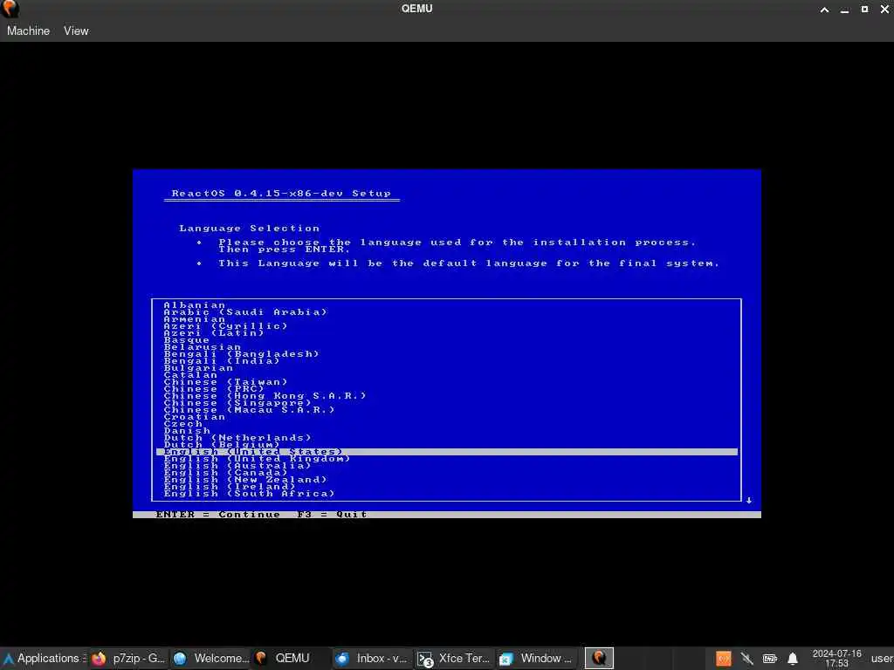Screen dimensions: 894x670
Task: Select Czech in the language list
Action: [182, 424]
